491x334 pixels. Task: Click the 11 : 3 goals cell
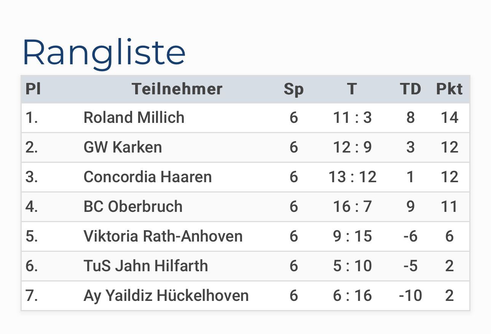tap(352, 118)
